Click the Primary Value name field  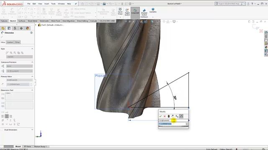[x=19, y=80]
